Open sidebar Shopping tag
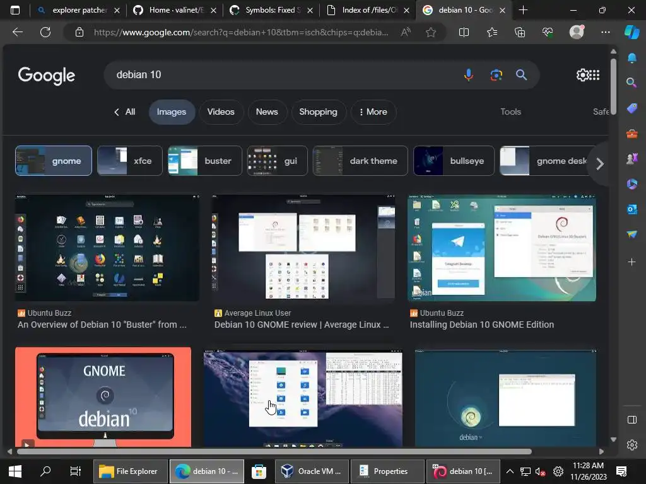This screenshot has height=484, width=646. pos(631,108)
